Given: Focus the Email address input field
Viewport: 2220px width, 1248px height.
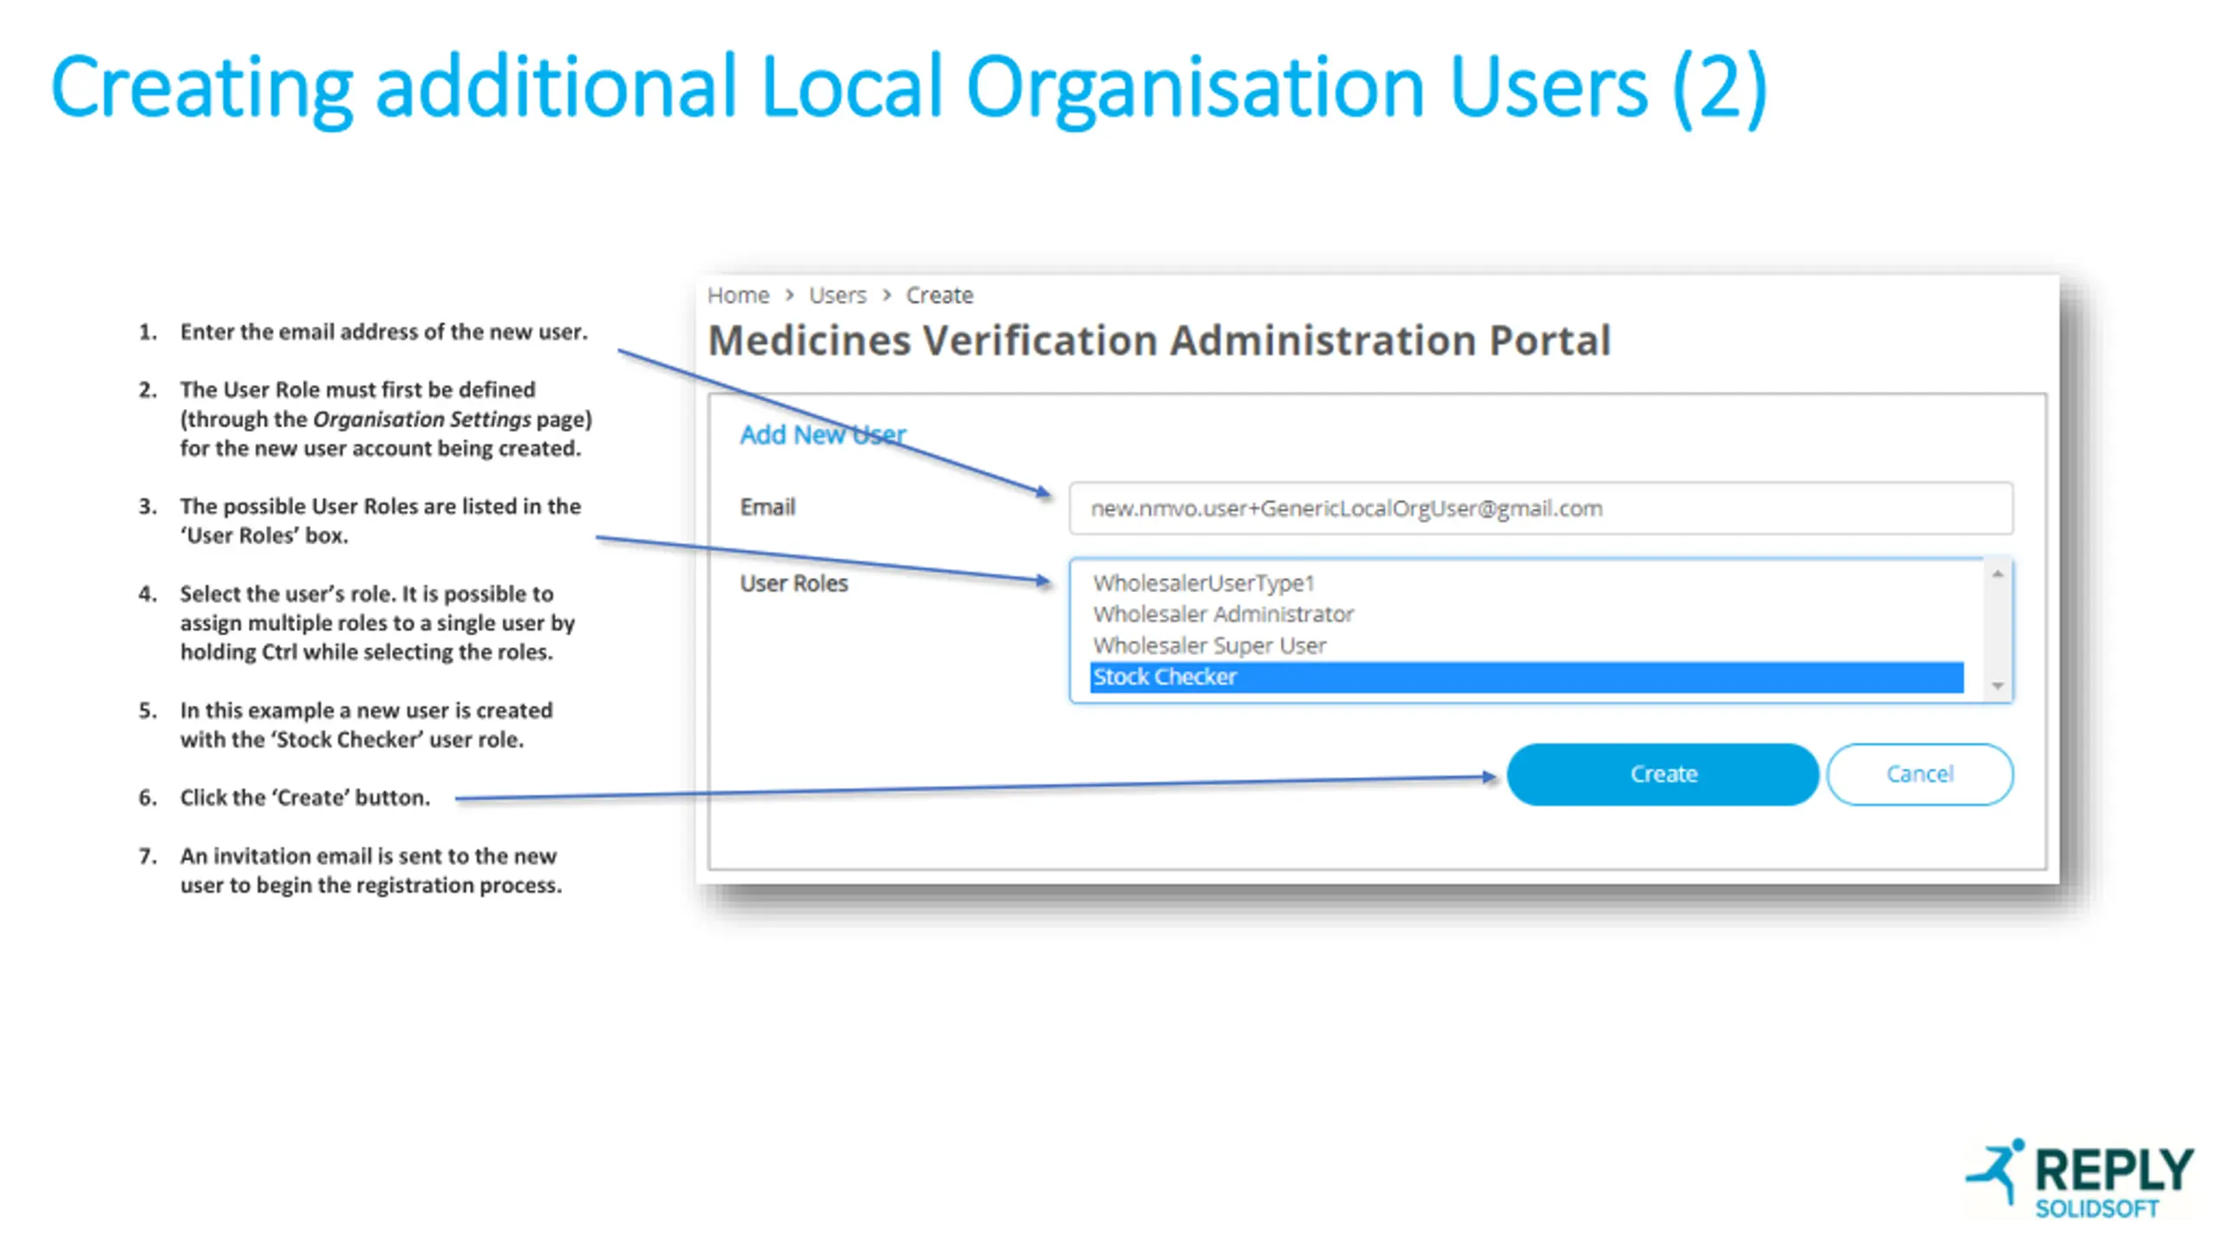Looking at the screenshot, I should coord(1540,509).
